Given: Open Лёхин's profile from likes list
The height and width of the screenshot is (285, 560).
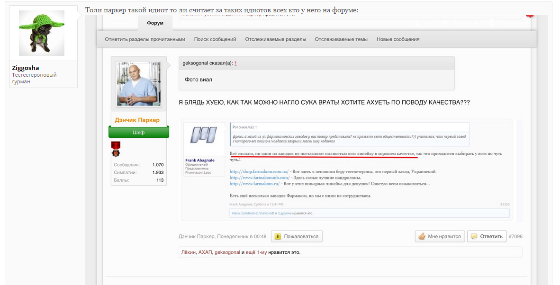Looking at the screenshot, I should pos(188,252).
